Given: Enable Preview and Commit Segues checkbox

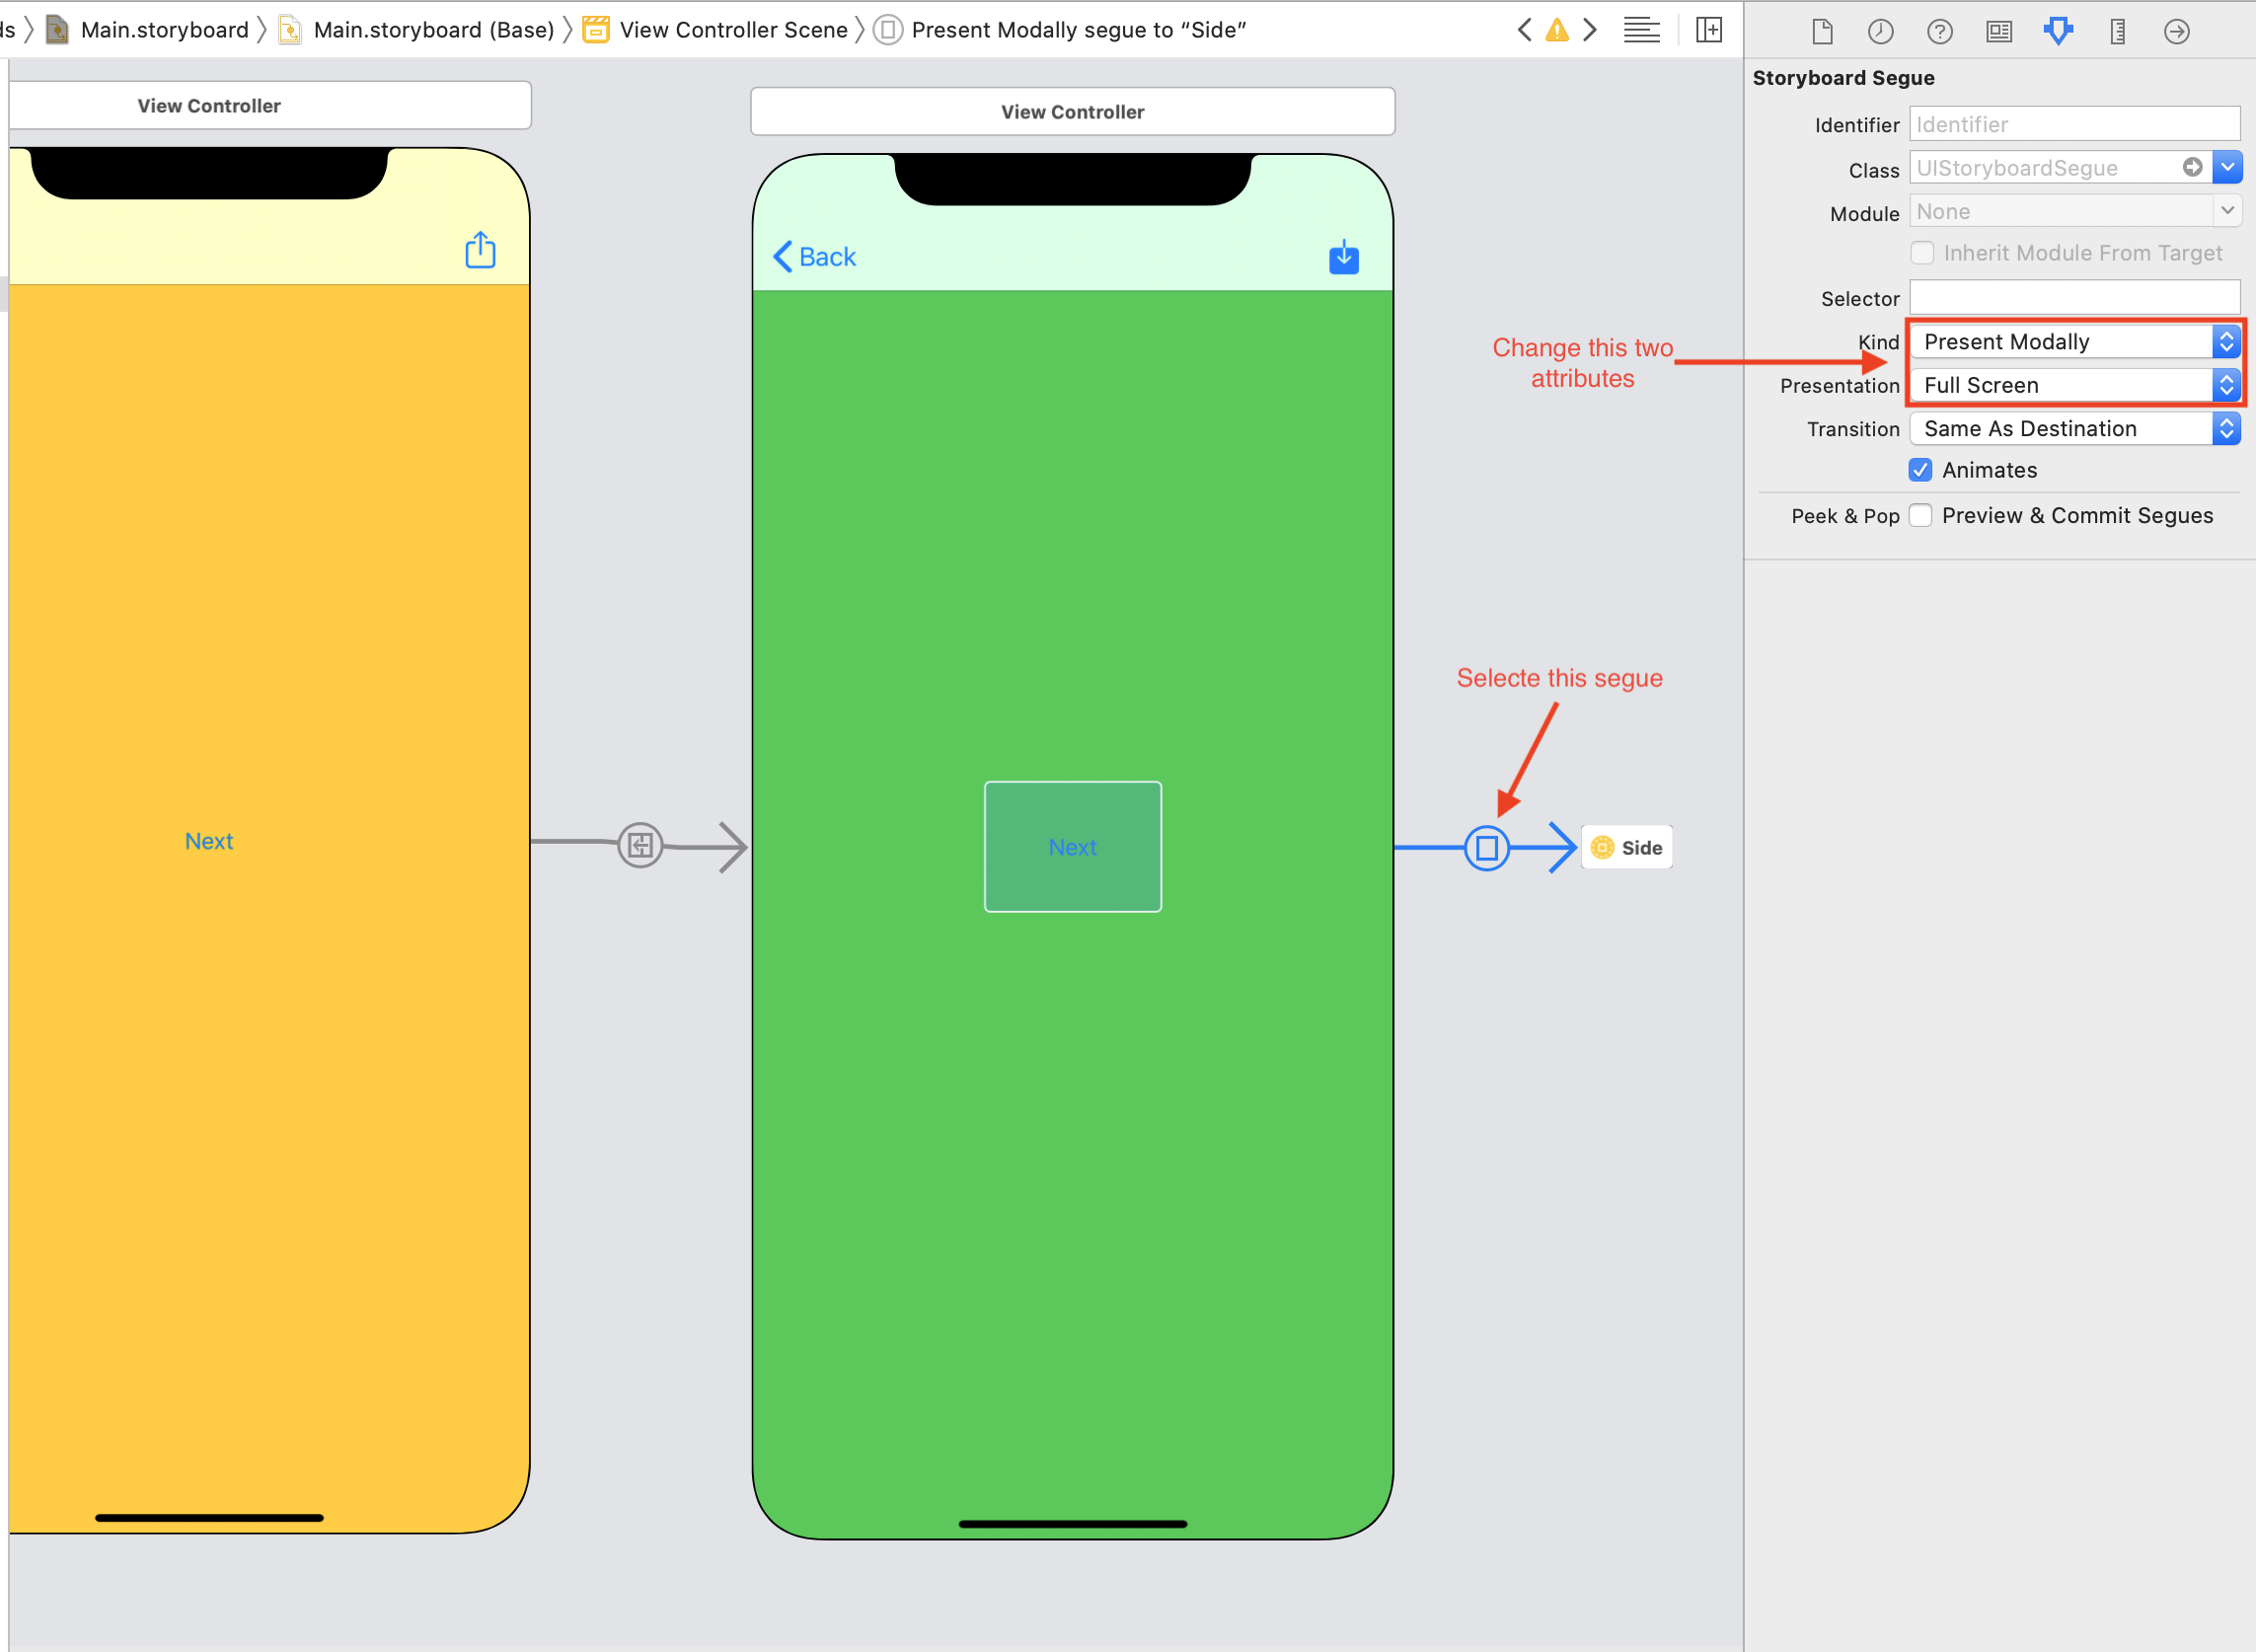Looking at the screenshot, I should point(1919,515).
